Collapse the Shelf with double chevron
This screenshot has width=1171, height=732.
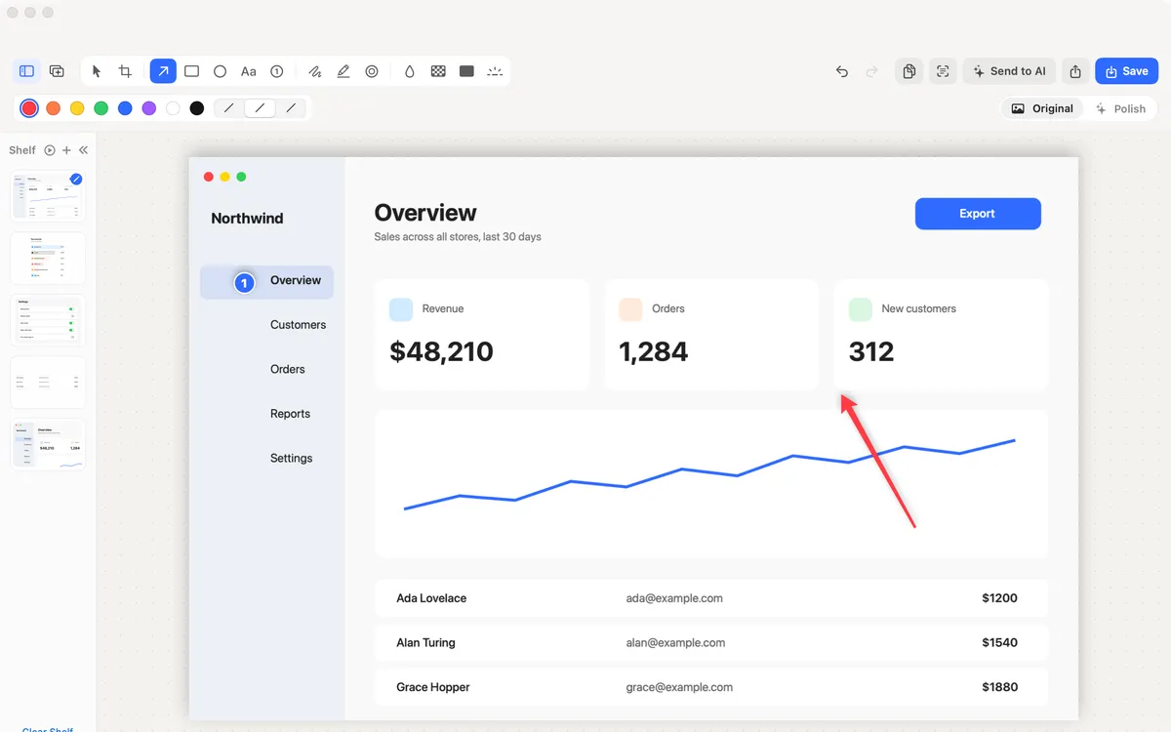point(84,150)
